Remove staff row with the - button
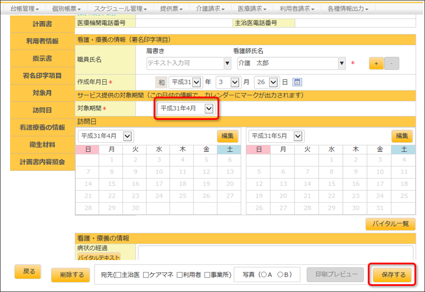Viewport: 425px width, 292px height. [391, 63]
